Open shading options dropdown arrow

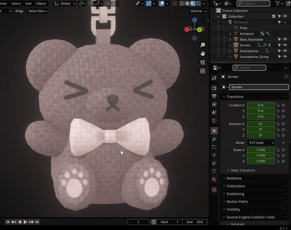204,4
